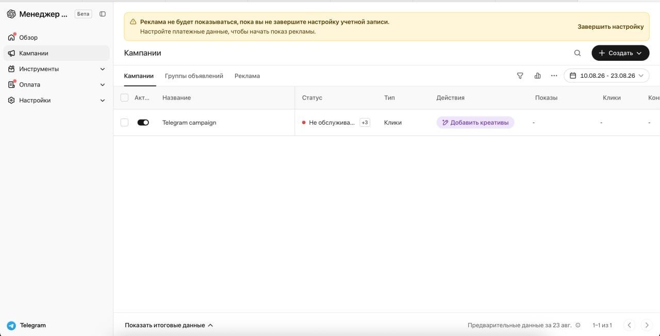Click info icon next to preliminary data
Image resolution: width=660 pixels, height=336 pixels.
click(x=577, y=325)
